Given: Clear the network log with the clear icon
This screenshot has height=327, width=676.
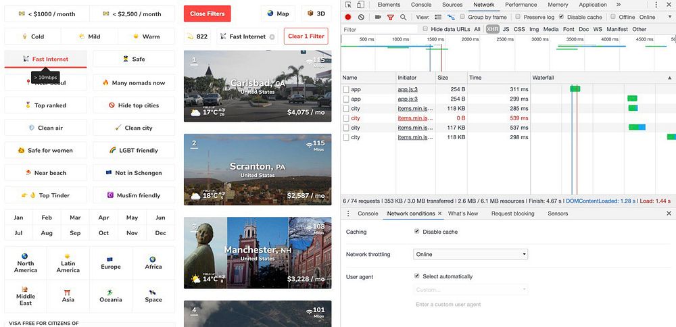Looking at the screenshot, I should tap(361, 18).
